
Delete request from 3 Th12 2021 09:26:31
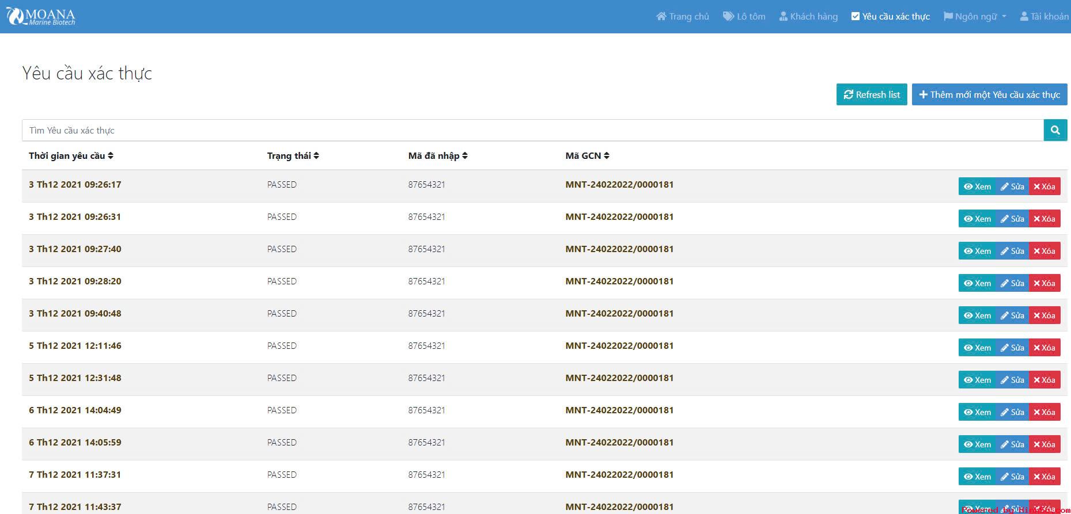pos(1044,219)
